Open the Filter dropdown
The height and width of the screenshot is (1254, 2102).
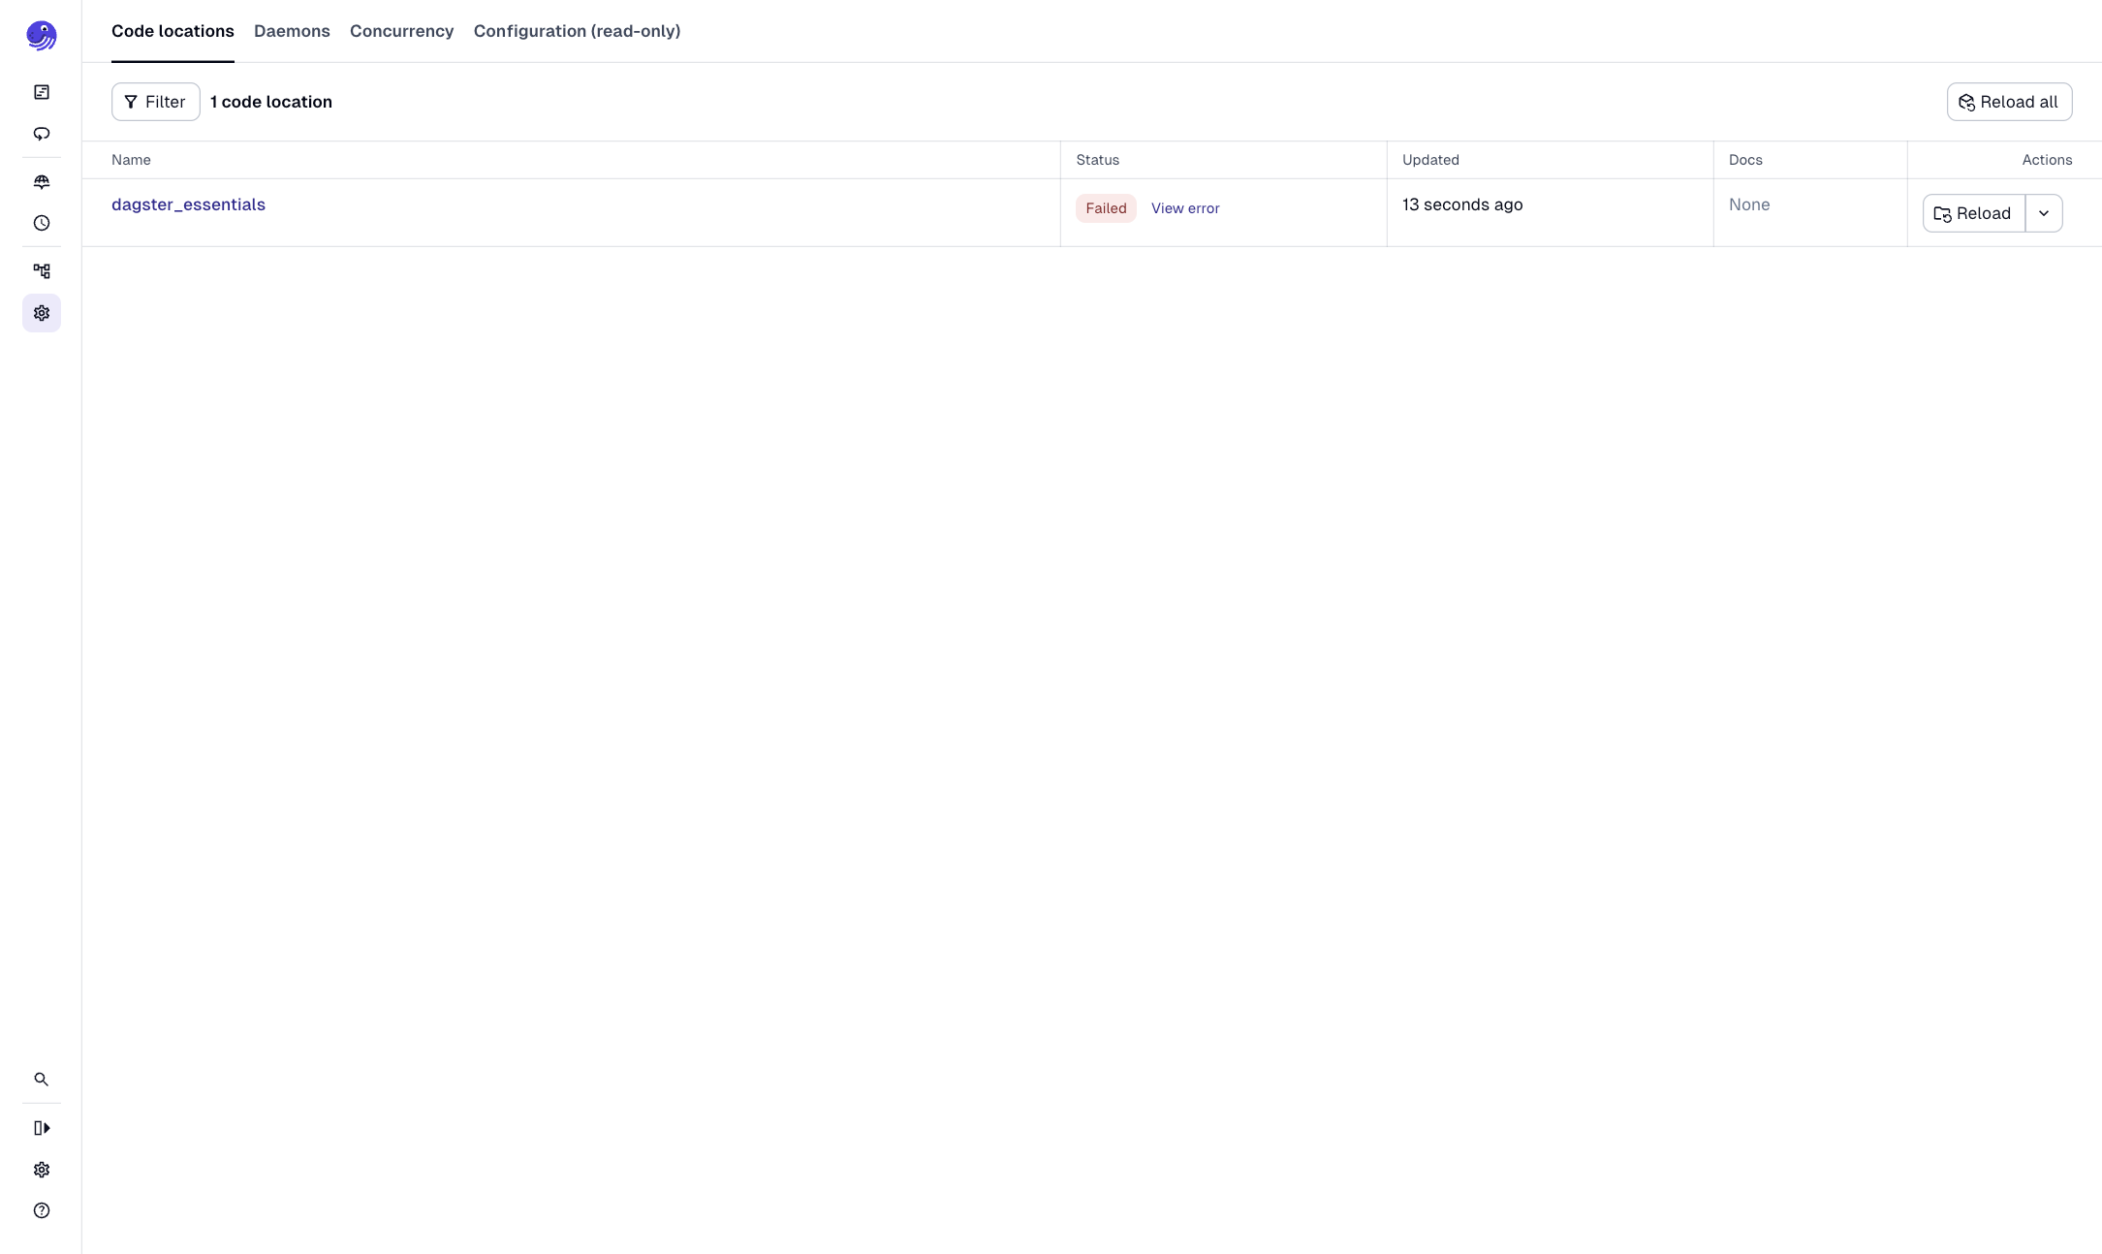pos(155,101)
